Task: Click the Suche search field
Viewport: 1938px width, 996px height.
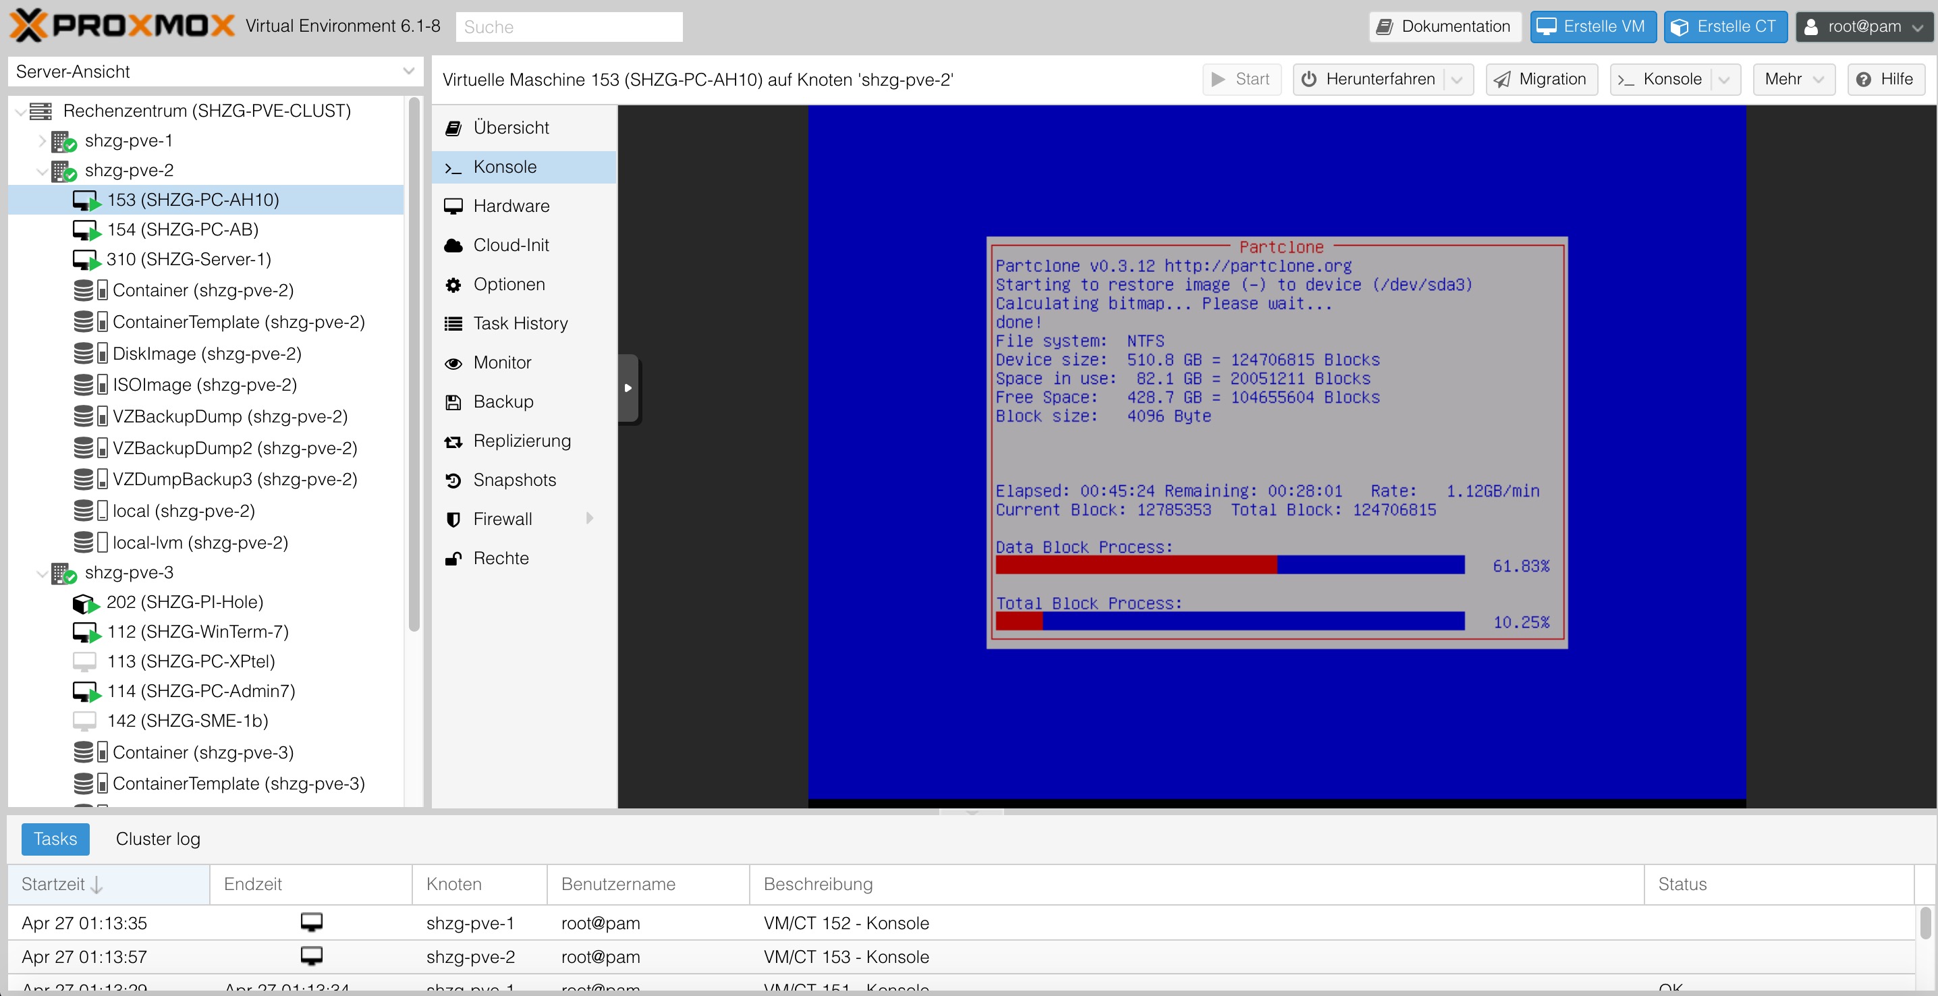Action: (x=570, y=27)
